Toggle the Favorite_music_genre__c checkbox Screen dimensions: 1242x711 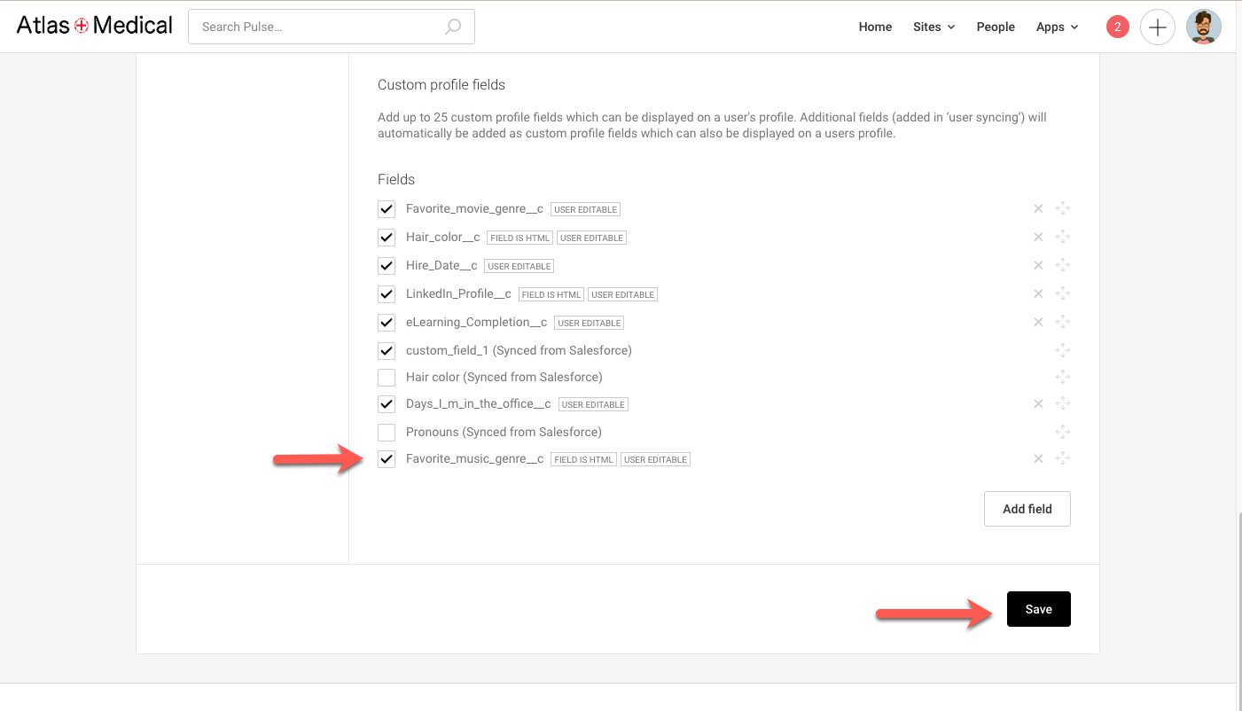pos(387,459)
